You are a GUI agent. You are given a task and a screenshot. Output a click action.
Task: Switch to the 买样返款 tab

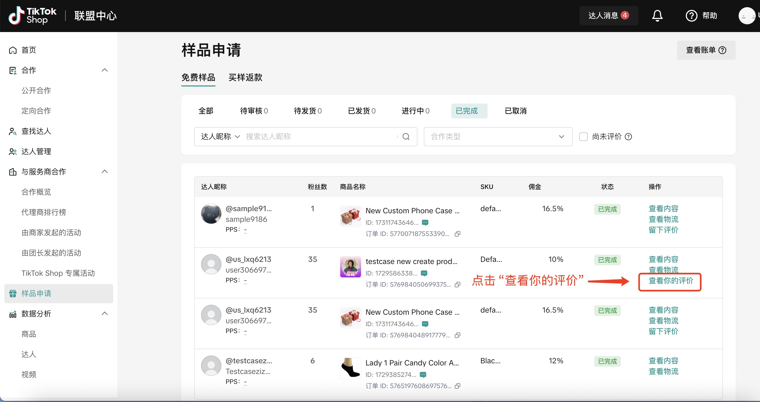(x=245, y=77)
